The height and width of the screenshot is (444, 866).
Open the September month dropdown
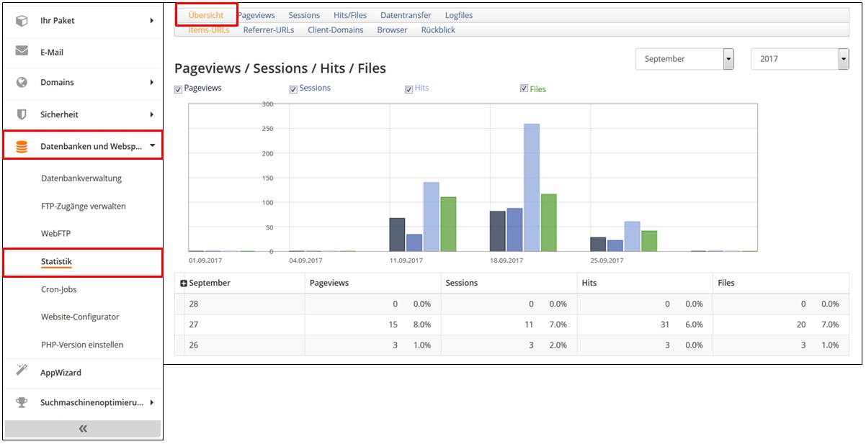(x=728, y=59)
